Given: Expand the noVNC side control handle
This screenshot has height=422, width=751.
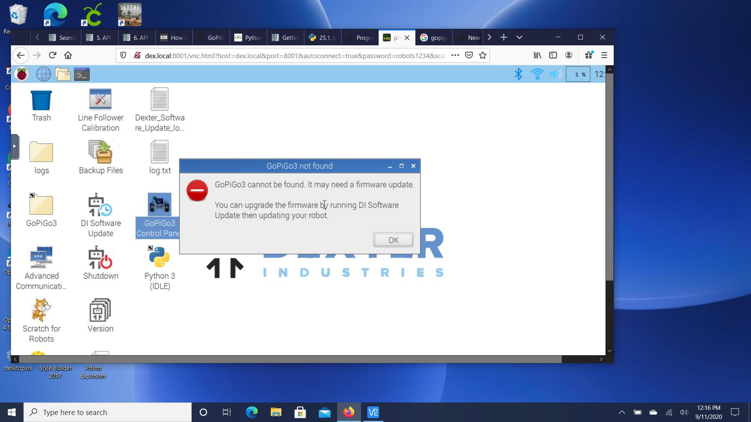Looking at the screenshot, I should 14,147.
